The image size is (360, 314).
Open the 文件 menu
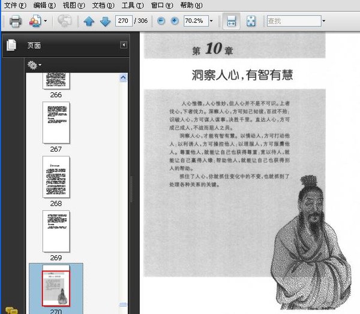click(x=15, y=5)
